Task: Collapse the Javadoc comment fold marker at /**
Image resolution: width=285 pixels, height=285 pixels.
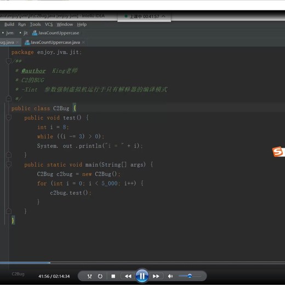Action: (x=8, y=61)
